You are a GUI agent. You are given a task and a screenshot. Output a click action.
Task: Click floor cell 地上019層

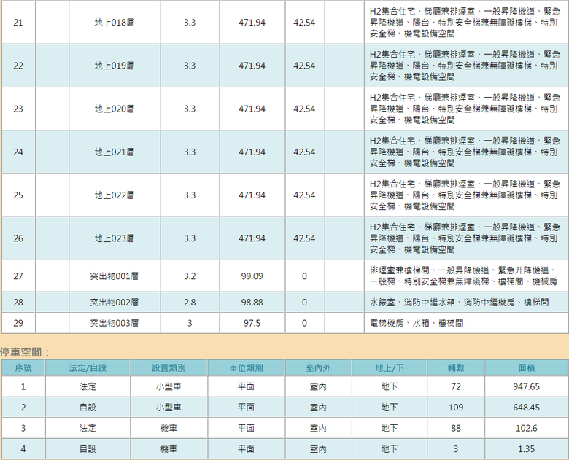click(x=115, y=66)
